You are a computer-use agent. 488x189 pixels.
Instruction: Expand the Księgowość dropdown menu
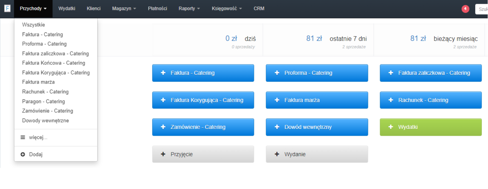227,9
